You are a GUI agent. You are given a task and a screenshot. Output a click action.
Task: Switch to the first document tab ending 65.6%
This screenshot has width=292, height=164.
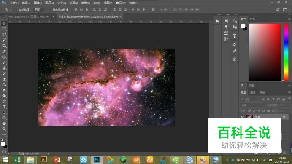point(30,16)
